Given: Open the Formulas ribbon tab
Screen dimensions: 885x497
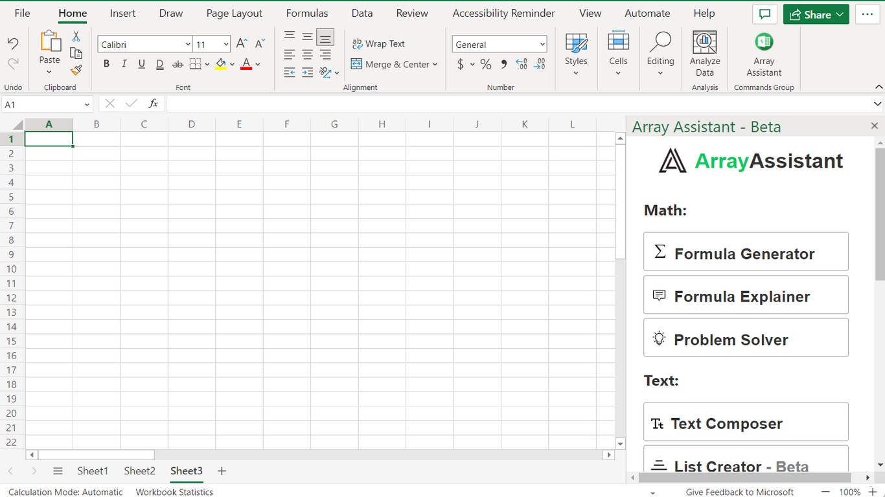Looking at the screenshot, I should [x=307, y=13].
